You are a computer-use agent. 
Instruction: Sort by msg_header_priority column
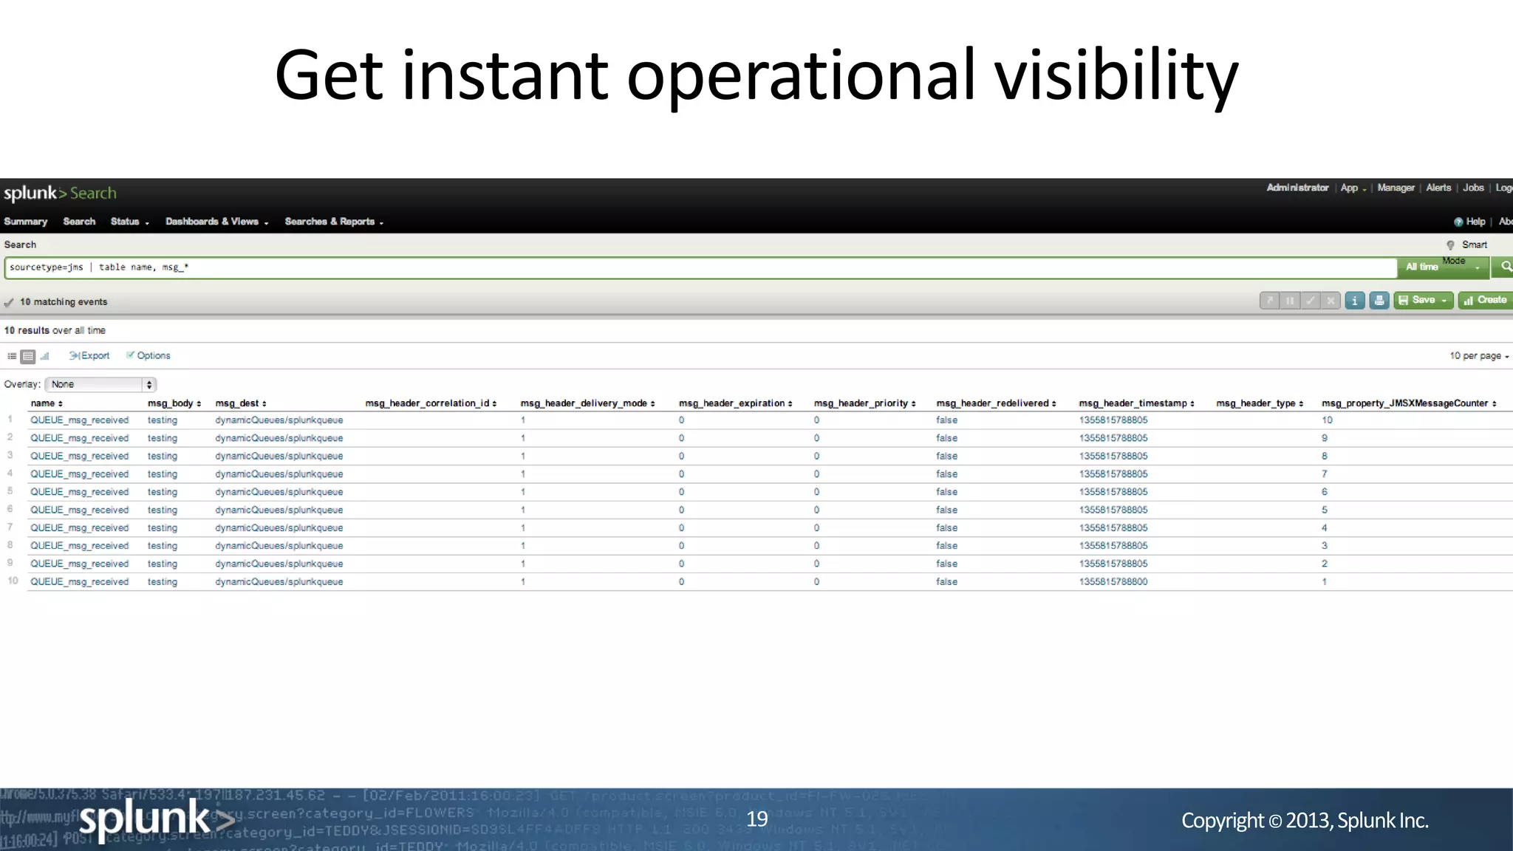(x=864, y=403)
